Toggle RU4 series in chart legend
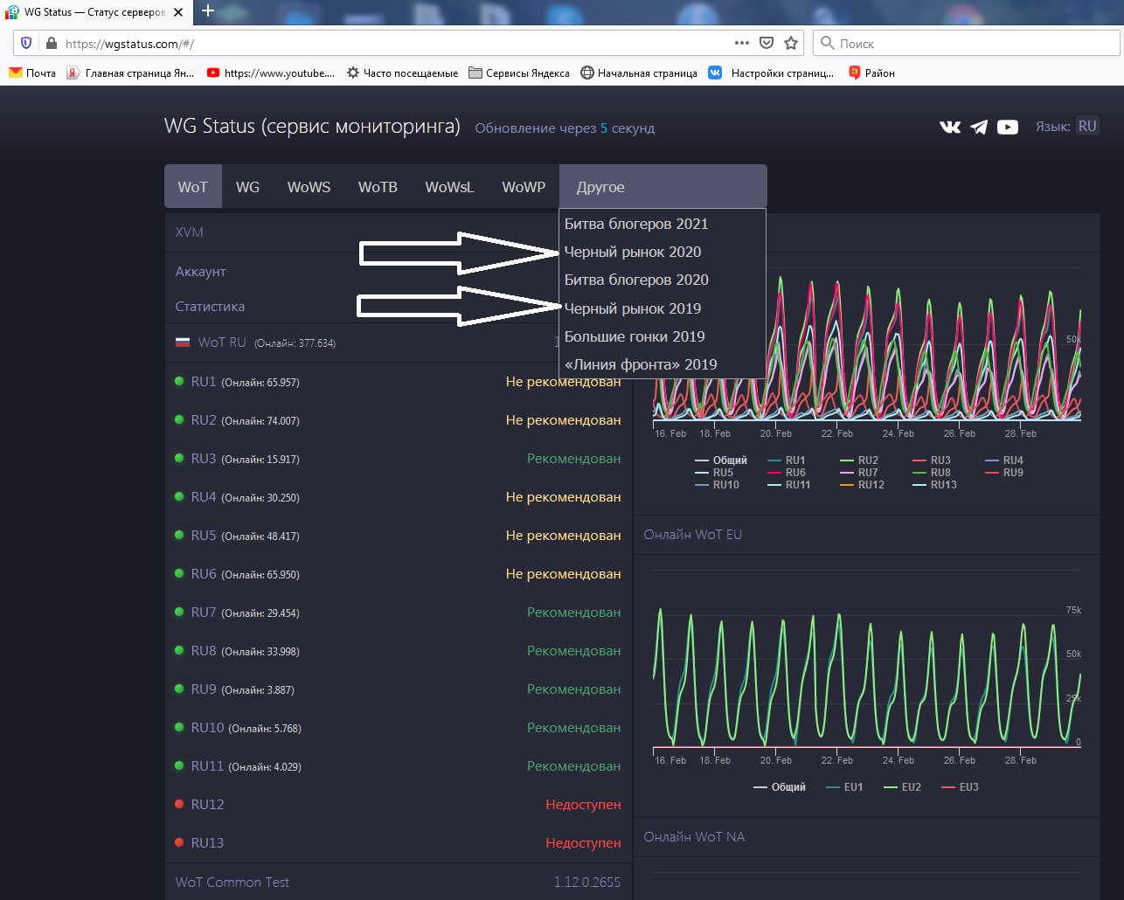1124x900 pixels. tap(1004, 460)
